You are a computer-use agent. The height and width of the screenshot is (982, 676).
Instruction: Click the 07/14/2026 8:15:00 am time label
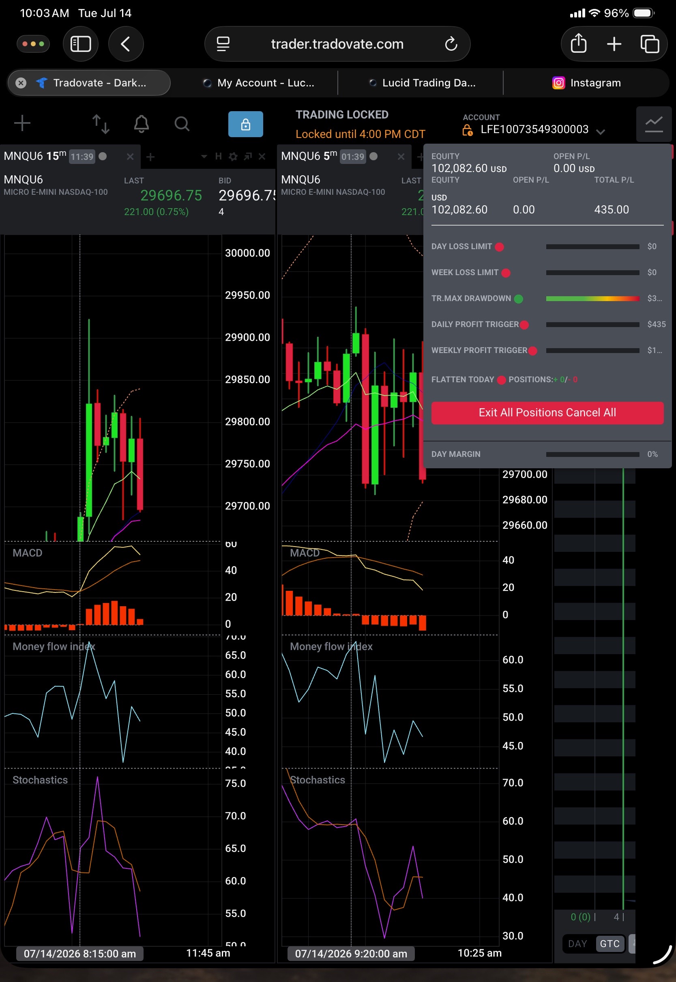[79, 954]
